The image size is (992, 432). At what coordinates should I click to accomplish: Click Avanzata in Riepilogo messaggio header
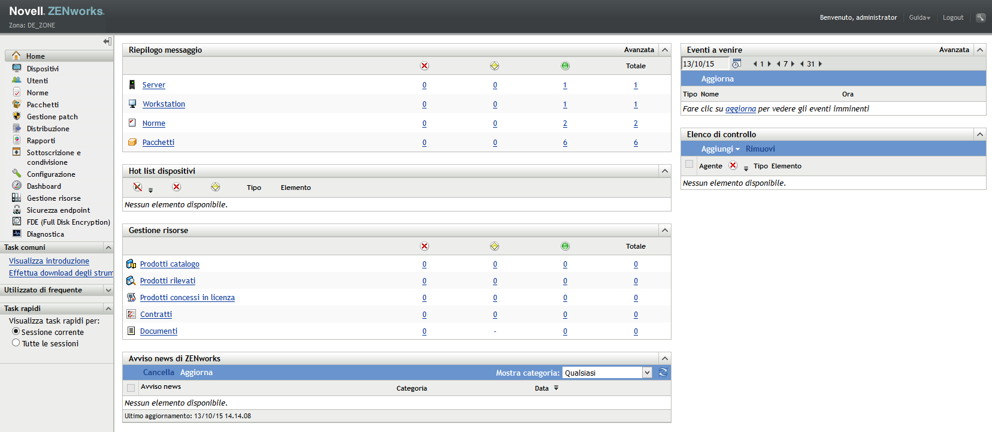coord(639,50)
